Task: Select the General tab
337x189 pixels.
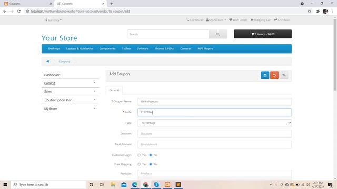Action: 114,90
